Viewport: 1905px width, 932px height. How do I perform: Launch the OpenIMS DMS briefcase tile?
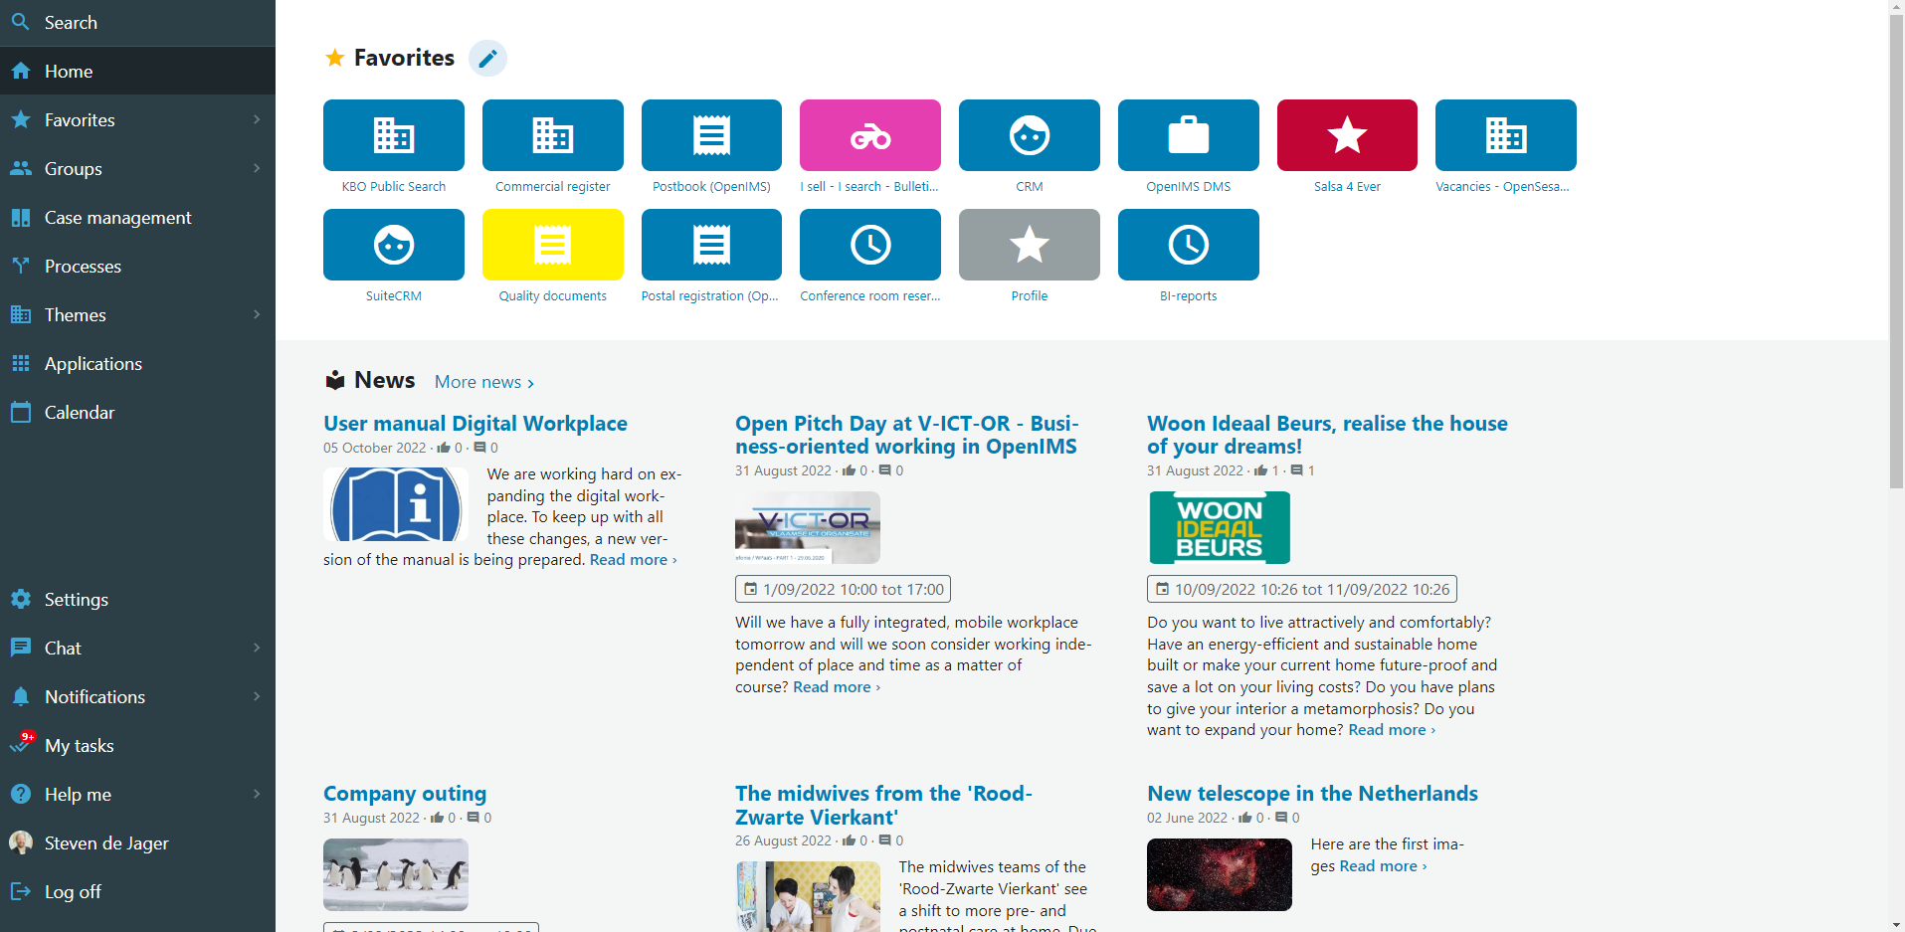(1188, 135)
